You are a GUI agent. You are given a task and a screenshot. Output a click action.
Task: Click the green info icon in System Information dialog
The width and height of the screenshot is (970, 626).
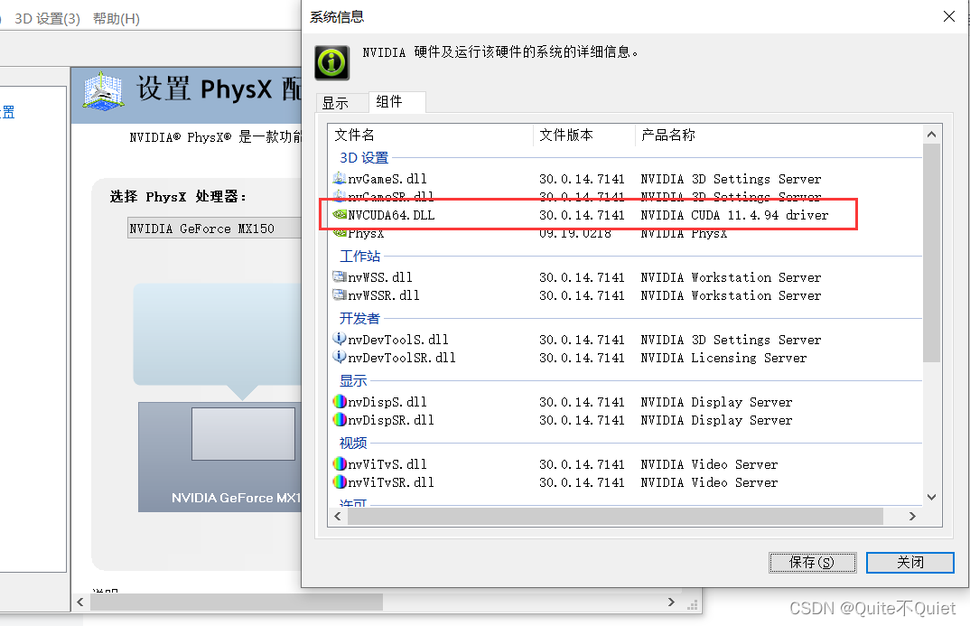[332, 62]
